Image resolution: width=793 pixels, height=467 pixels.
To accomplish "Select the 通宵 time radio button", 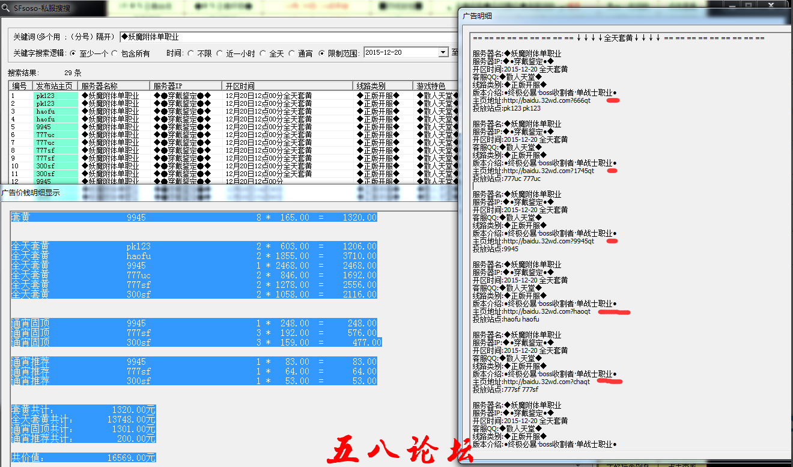I will (x=293, y=53).
